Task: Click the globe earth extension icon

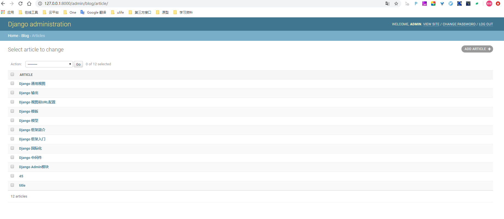Action: (460, 4)
